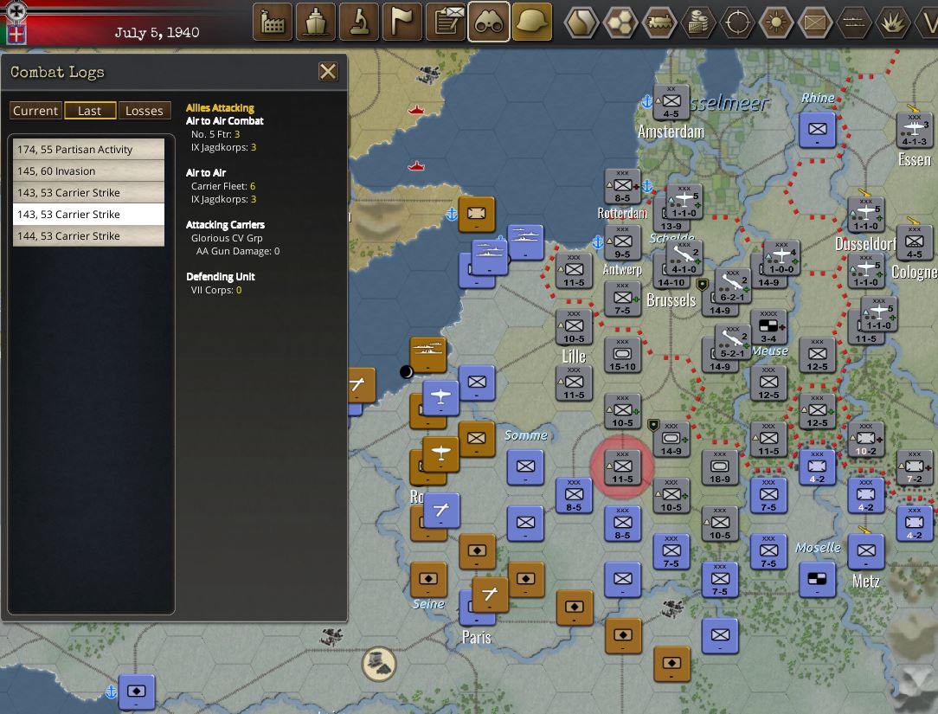Click the German iron cross flag icon

pyautogui.click(x=15, y=10)
